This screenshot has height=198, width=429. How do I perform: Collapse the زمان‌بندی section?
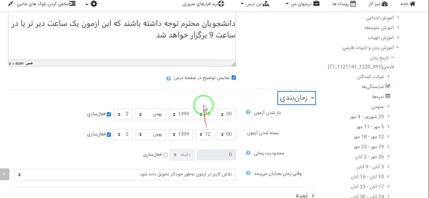[297, 98]
